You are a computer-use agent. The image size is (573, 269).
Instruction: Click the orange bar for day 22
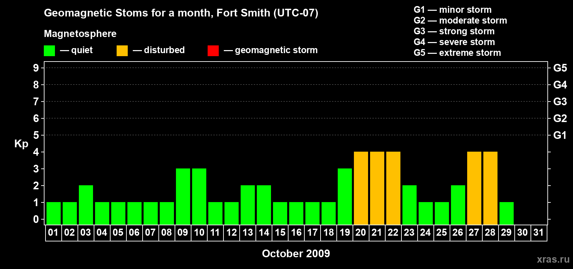[393, 188]
